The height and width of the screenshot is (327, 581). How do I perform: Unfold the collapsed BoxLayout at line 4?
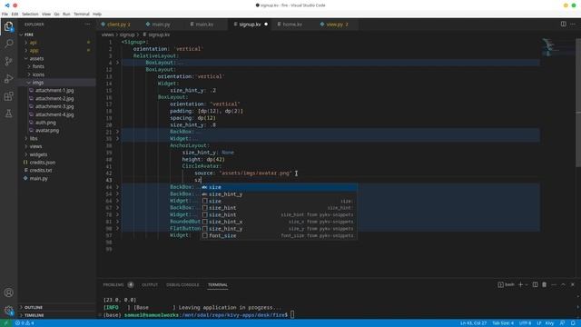click(118, 63)
